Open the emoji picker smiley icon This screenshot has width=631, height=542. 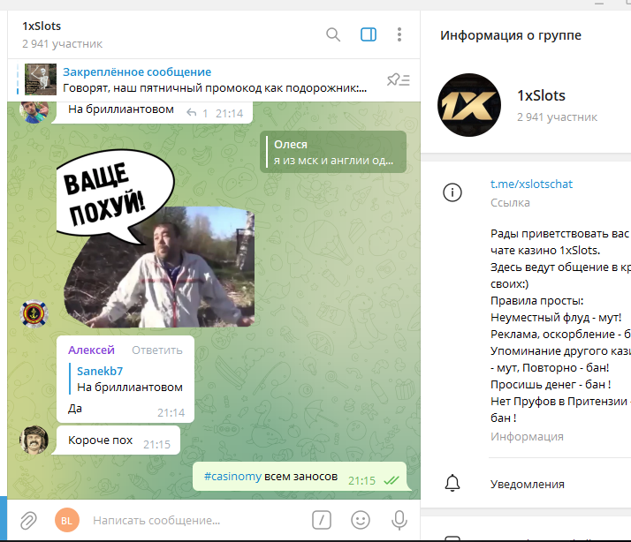pos(361,520)
